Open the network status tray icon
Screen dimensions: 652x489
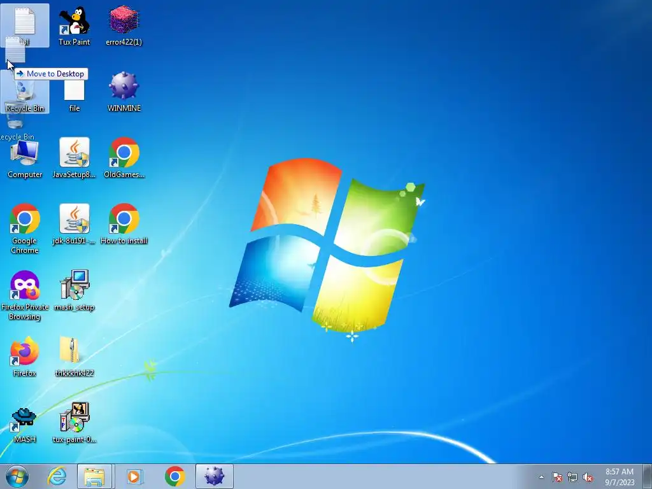(x=572, y=477)
